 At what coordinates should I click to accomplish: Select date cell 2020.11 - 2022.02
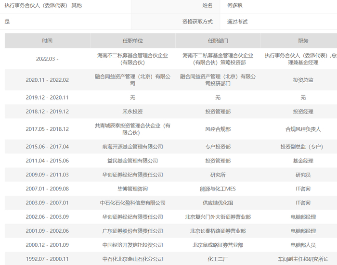pos(47,80)
